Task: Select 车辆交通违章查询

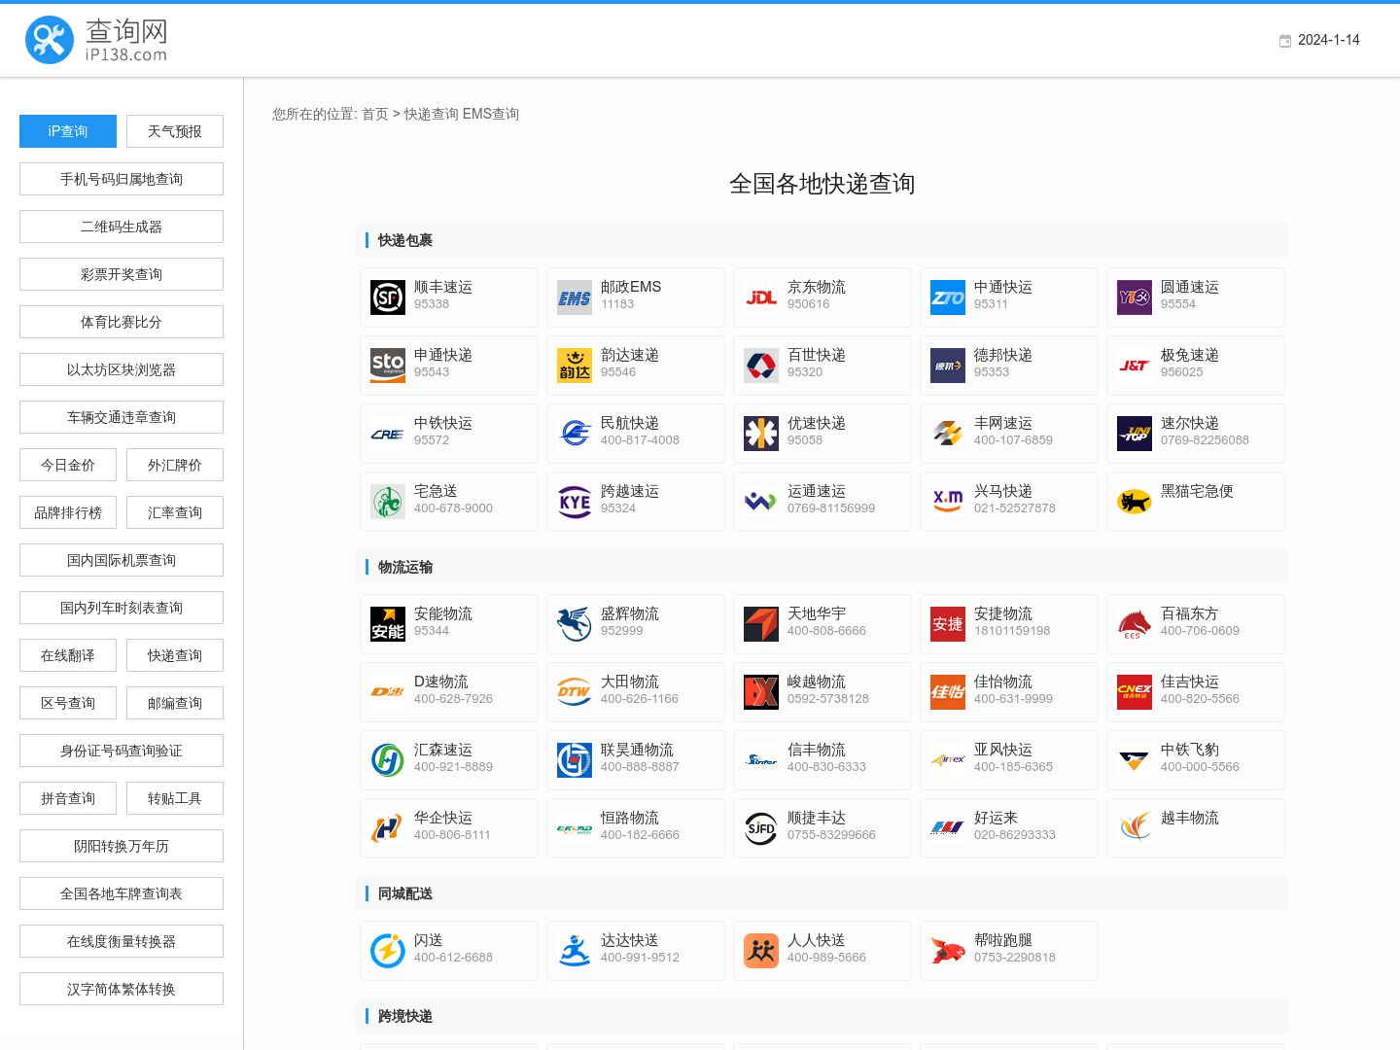Action: point(122,417)
